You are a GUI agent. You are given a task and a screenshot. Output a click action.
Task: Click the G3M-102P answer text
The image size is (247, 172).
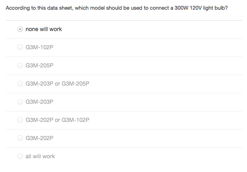coord(39,48)
